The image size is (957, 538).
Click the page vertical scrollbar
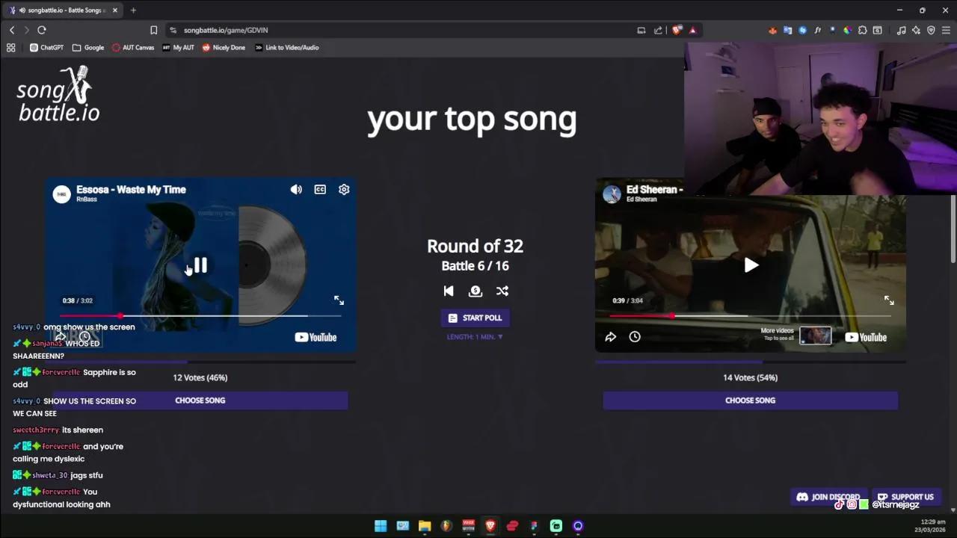click(953, 229)
